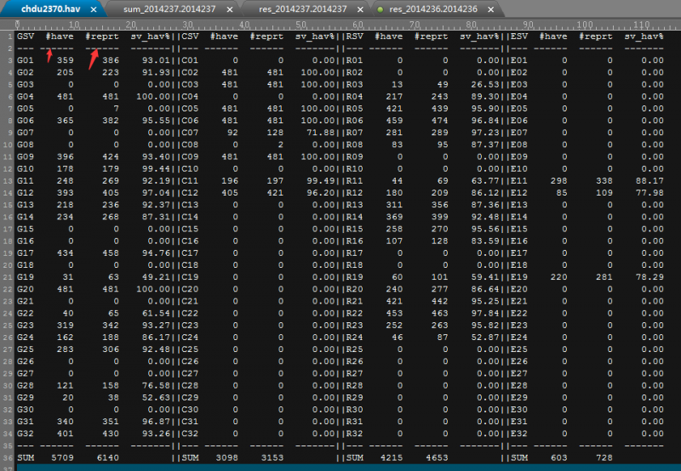Click the G32 satellite label
The height and width of the screenshot is (471, 681).
click(26, 434)
